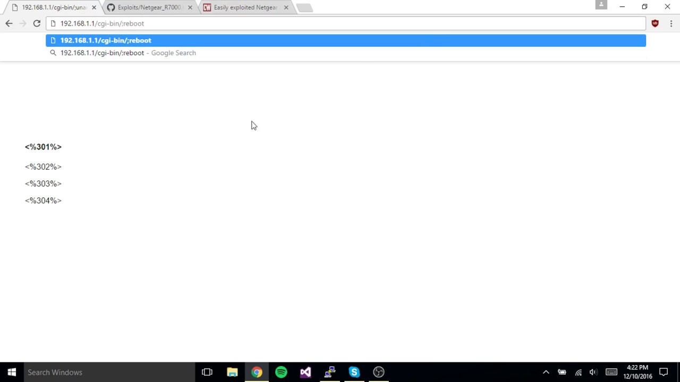
Task: Open the Chrome three-dot menu
Action: click(x=671, y=23)
